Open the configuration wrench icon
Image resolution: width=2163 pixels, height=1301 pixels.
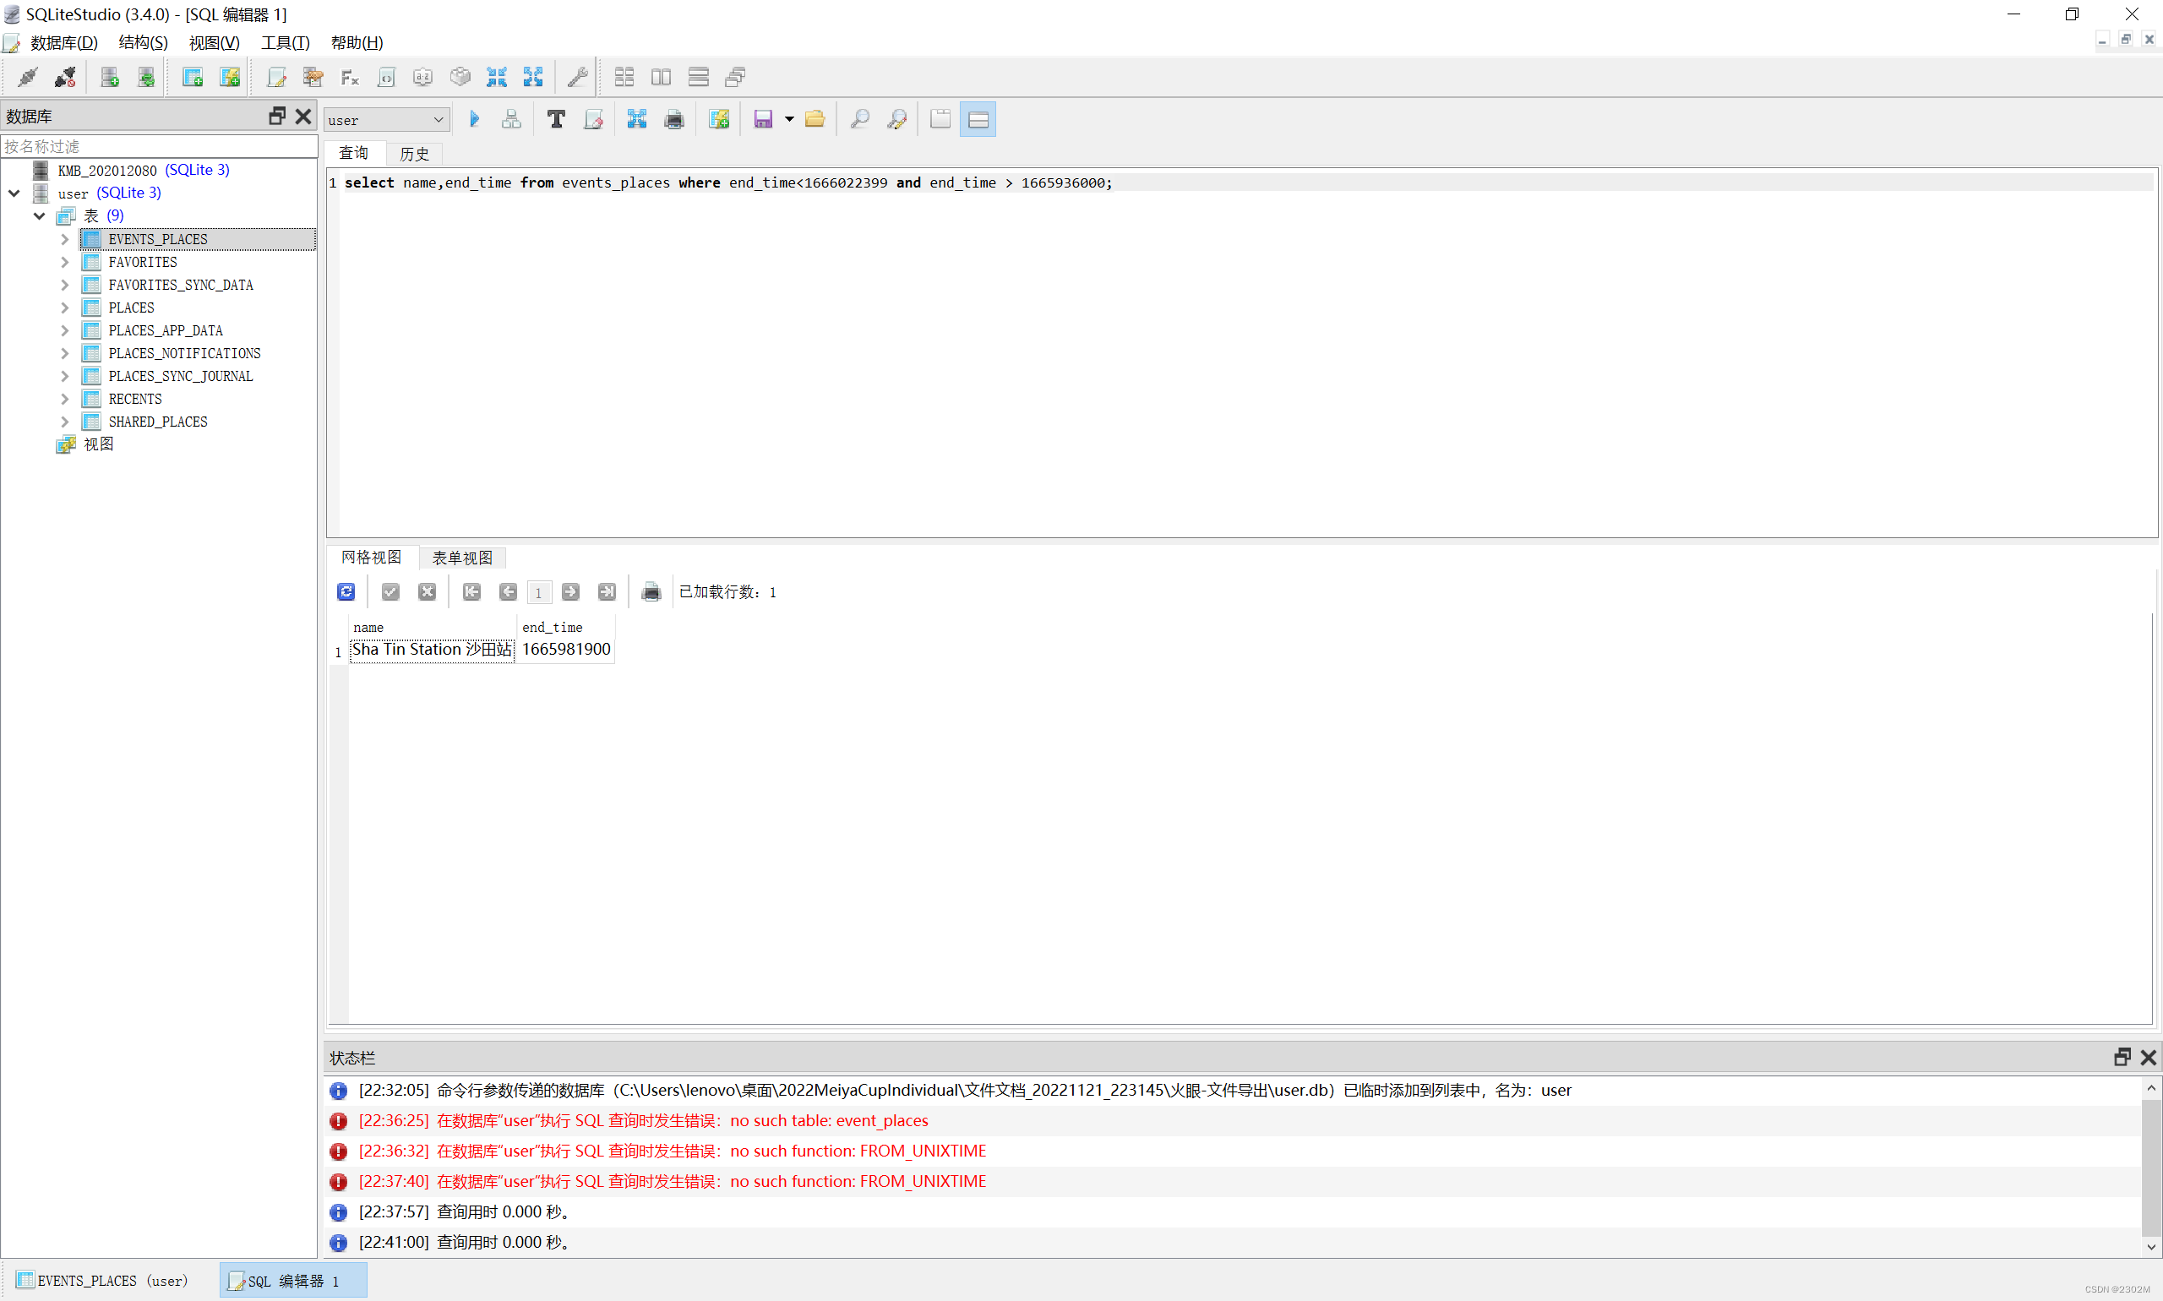tap(577, 77)
